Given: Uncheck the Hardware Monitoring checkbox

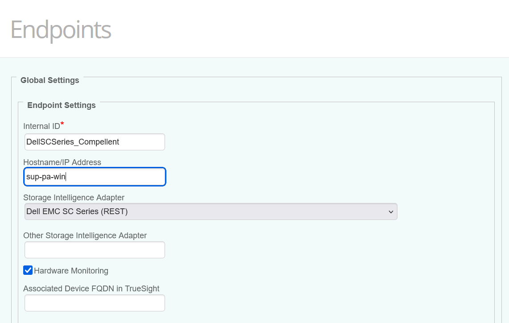Looking at the screenshot, I should pos(28,270).
